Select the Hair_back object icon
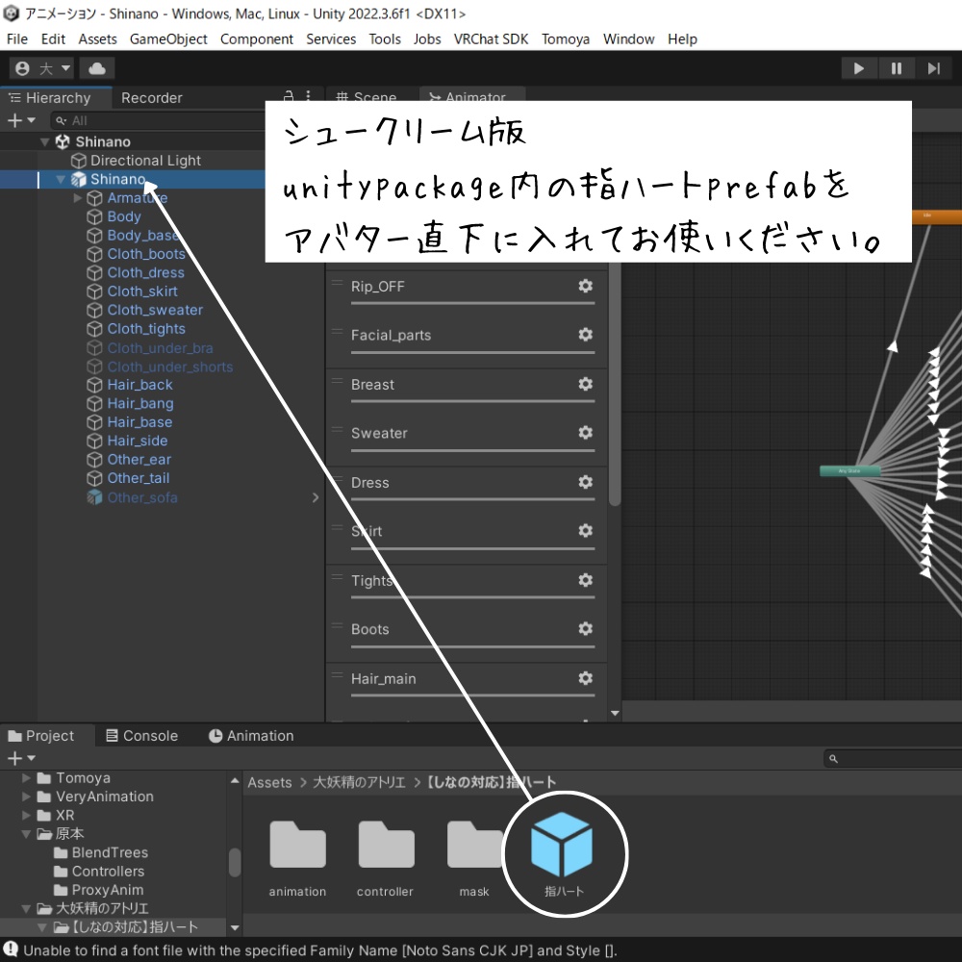The width and height of the screenshot is (962, 962). click(x=94, y=385)
